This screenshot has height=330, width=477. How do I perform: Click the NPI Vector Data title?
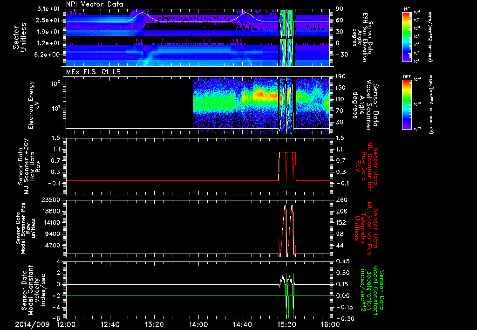(95, 4)
